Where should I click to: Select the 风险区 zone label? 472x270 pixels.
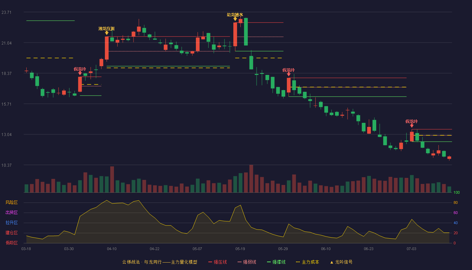click(11, 202)
